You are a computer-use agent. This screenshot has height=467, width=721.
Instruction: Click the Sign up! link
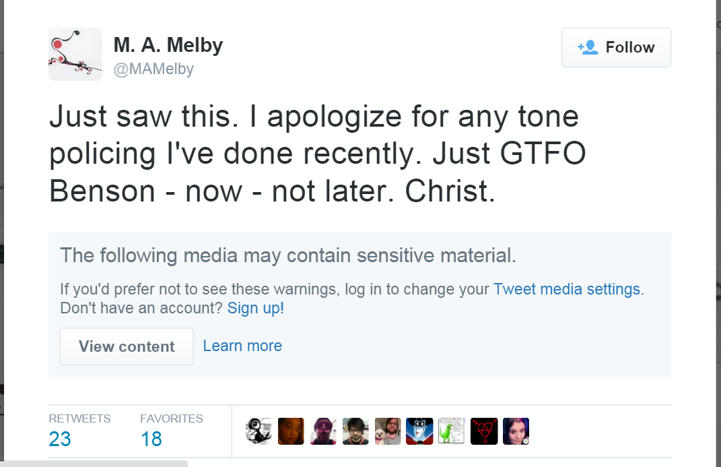click(255, 308)
